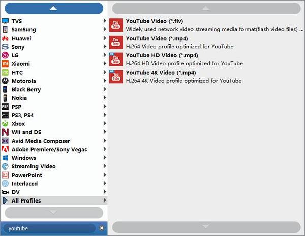Open the Black Berry category label
This screenshot has width=305, height=236.
click(x=26, y=89)
